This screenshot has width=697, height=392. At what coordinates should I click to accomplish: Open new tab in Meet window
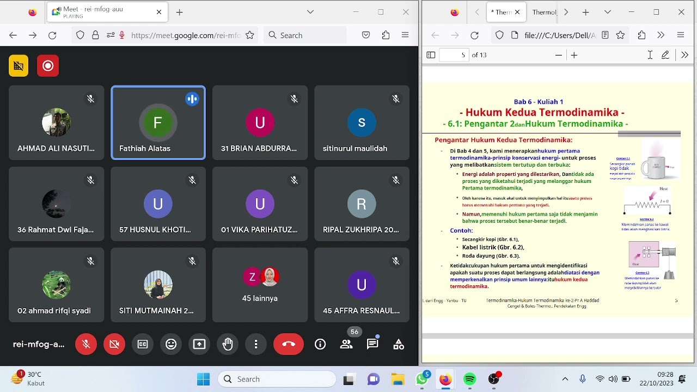coord(179,12)
